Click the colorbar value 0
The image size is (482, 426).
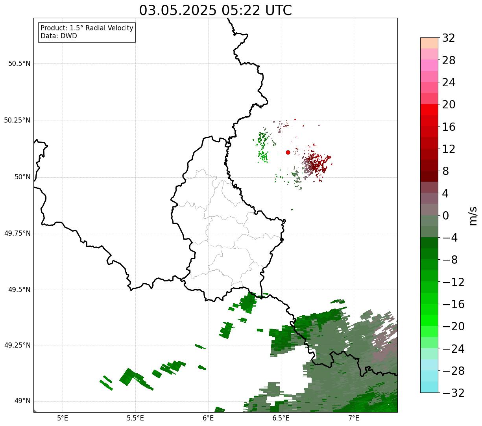pos(445,216)
